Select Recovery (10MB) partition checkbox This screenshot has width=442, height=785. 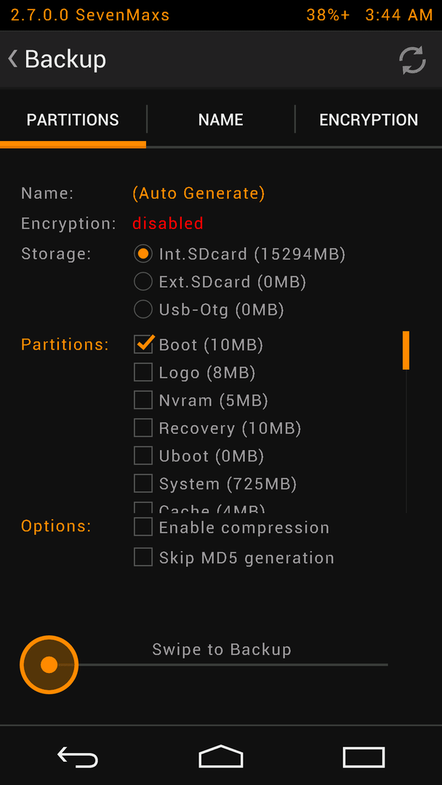pyautogui.click(x=143, y=428)
